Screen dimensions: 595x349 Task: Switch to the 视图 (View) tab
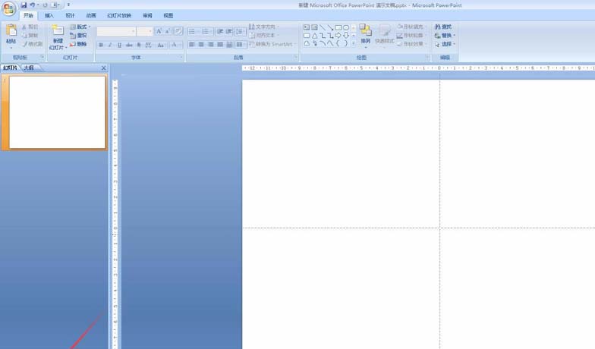[168, 15]
